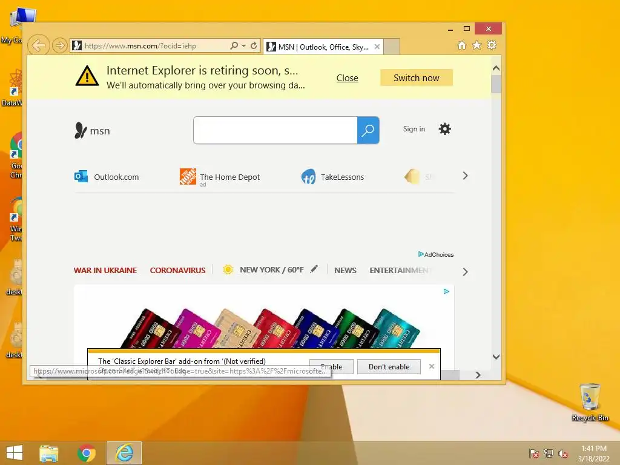The width and height of the screenshot is (620, 465).
Task: Click the warning triangle icon in banner
Action: 87,76
